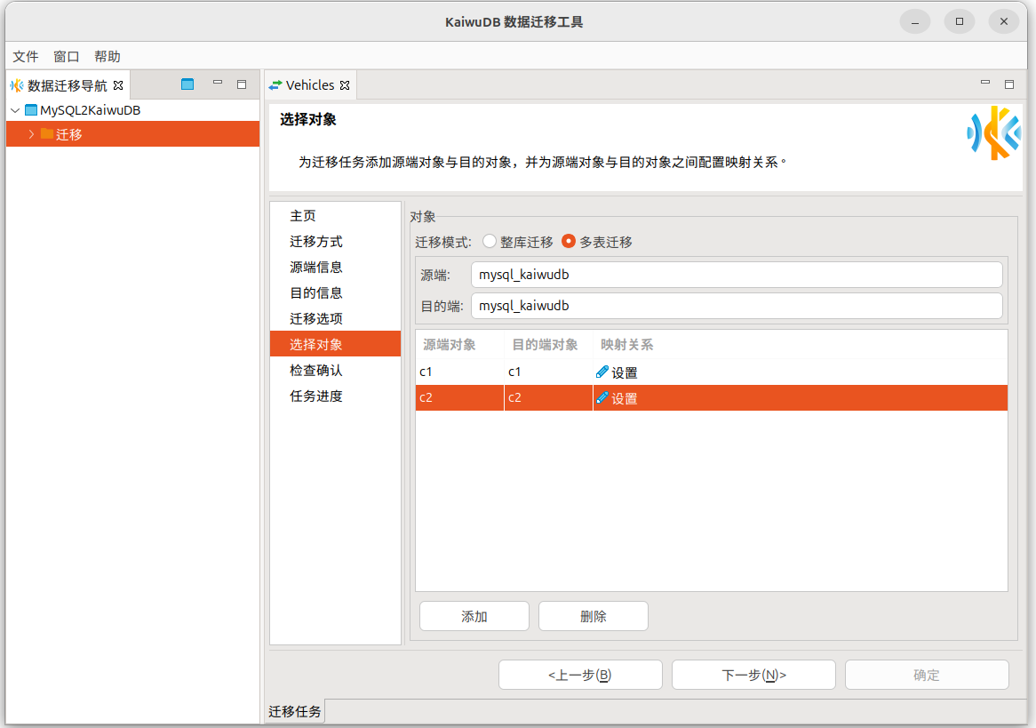This screenshot has width=1036, height=728.
Task: Click the blue panel icon in navigation toolbar
Action: click(x=187, y=85)
